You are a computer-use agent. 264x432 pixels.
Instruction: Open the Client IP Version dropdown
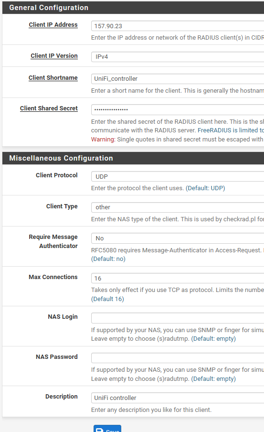[178, 57]
